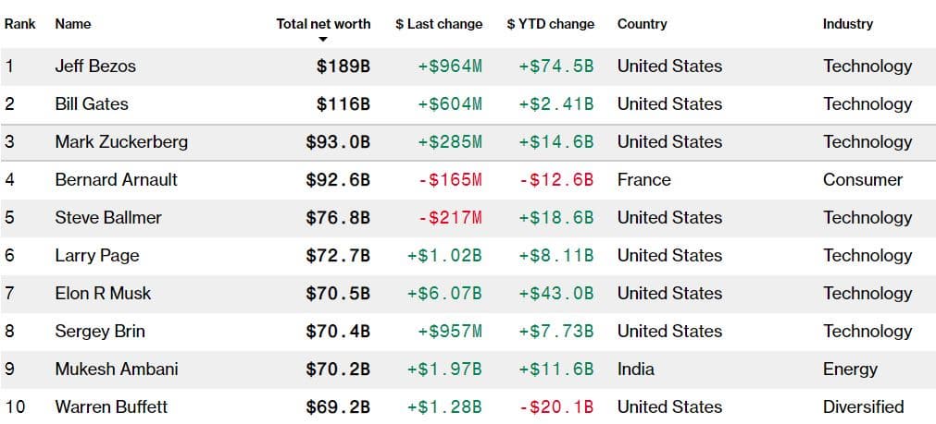Click on Steve Ballmer's name
The width and height of the screenshot is (936, 424).
108,218
